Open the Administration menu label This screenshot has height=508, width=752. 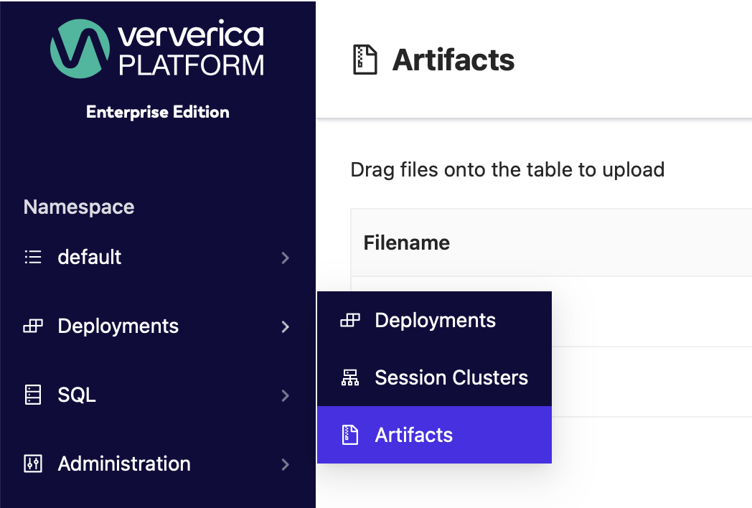[124, 464]
